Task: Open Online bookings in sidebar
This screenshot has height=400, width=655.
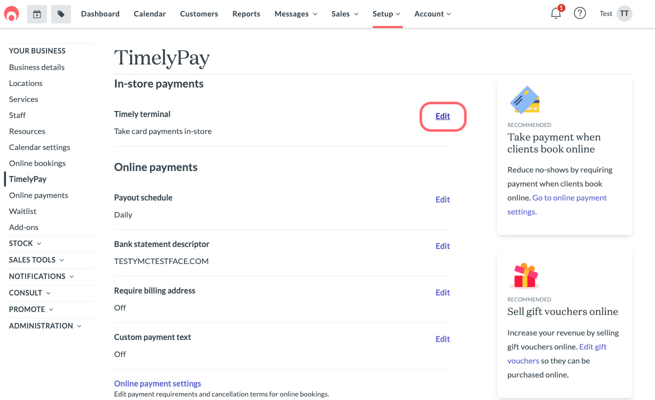Action: point(37,163)
